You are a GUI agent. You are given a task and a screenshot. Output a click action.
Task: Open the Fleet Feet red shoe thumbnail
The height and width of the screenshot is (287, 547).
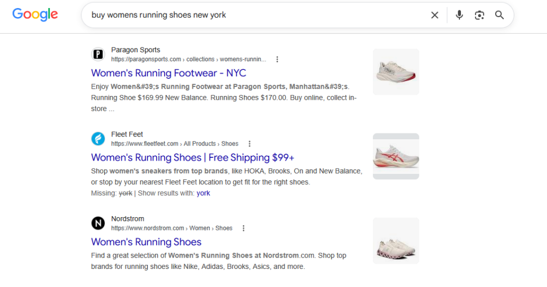point(396,156)
